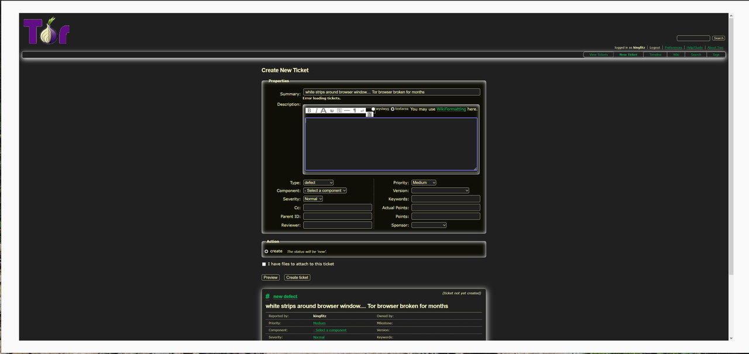This screenshot has height=354, width=749.
Task: Open the Wiki tab
Action: click(676, 54)
